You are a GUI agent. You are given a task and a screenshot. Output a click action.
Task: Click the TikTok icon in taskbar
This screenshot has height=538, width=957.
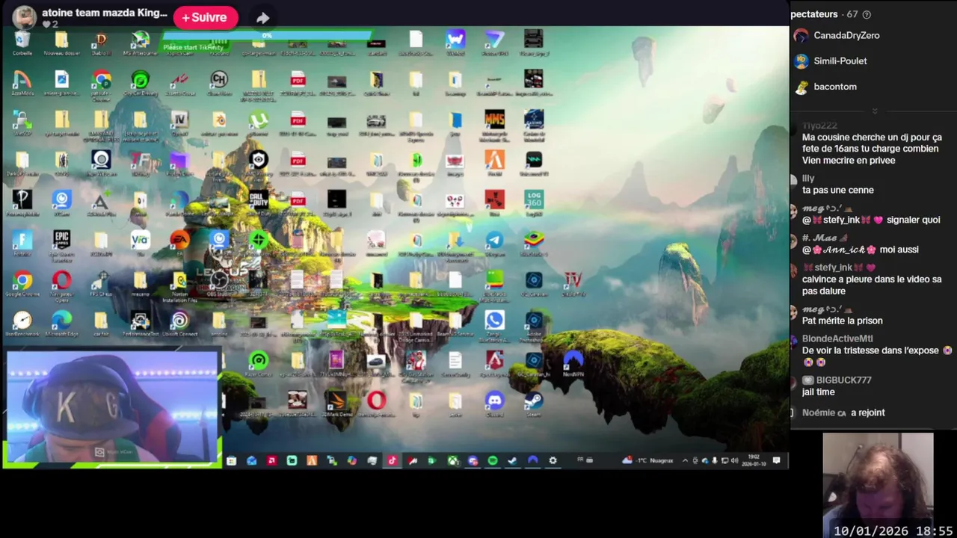(x=392, y=460)
